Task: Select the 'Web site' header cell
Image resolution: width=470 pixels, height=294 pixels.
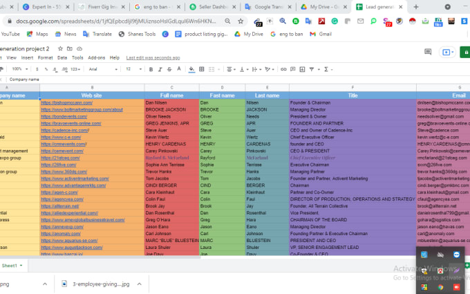Action: [x=92, y=95]
